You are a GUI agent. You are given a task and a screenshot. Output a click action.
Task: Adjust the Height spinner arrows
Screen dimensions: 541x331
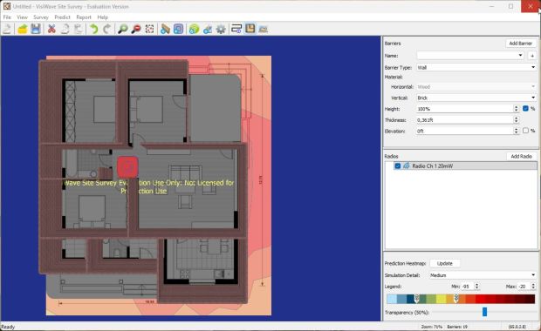[x=517, y=109]
